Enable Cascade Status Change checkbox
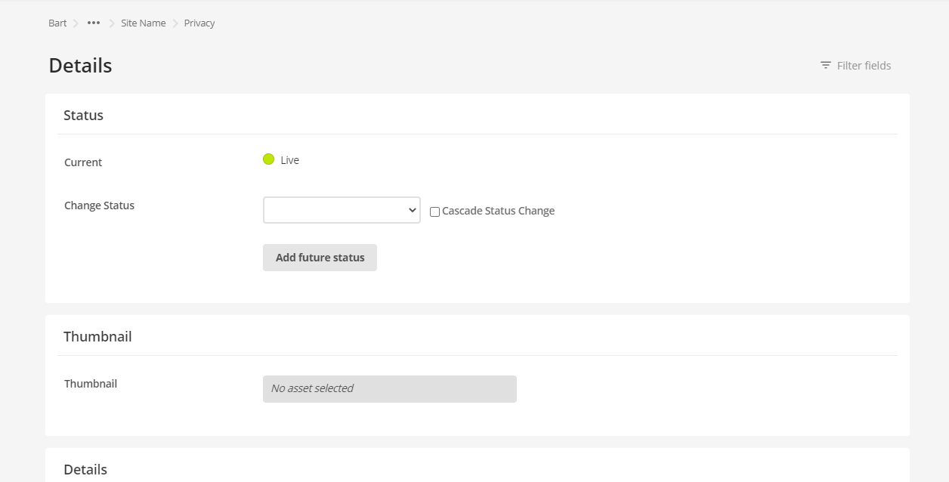The height and width of the screenshot is (482, 949). (434, 212)
